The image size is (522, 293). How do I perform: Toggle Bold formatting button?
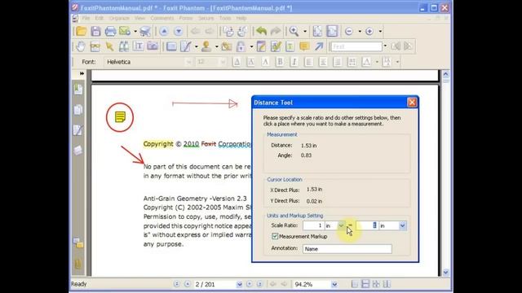click(x=280, y=62)
